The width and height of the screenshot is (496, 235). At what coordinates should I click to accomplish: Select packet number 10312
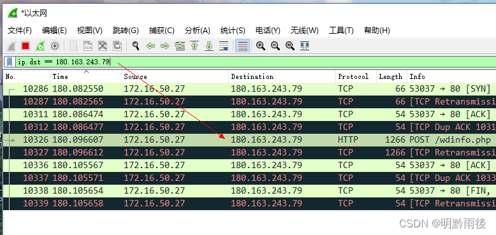point(249,127)
